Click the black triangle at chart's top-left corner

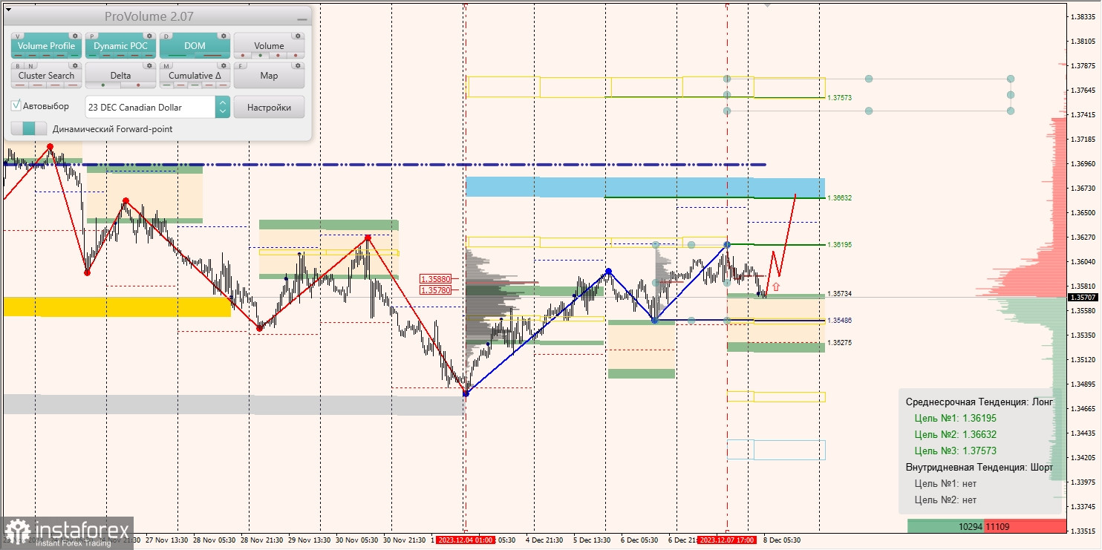pos(7,9)
